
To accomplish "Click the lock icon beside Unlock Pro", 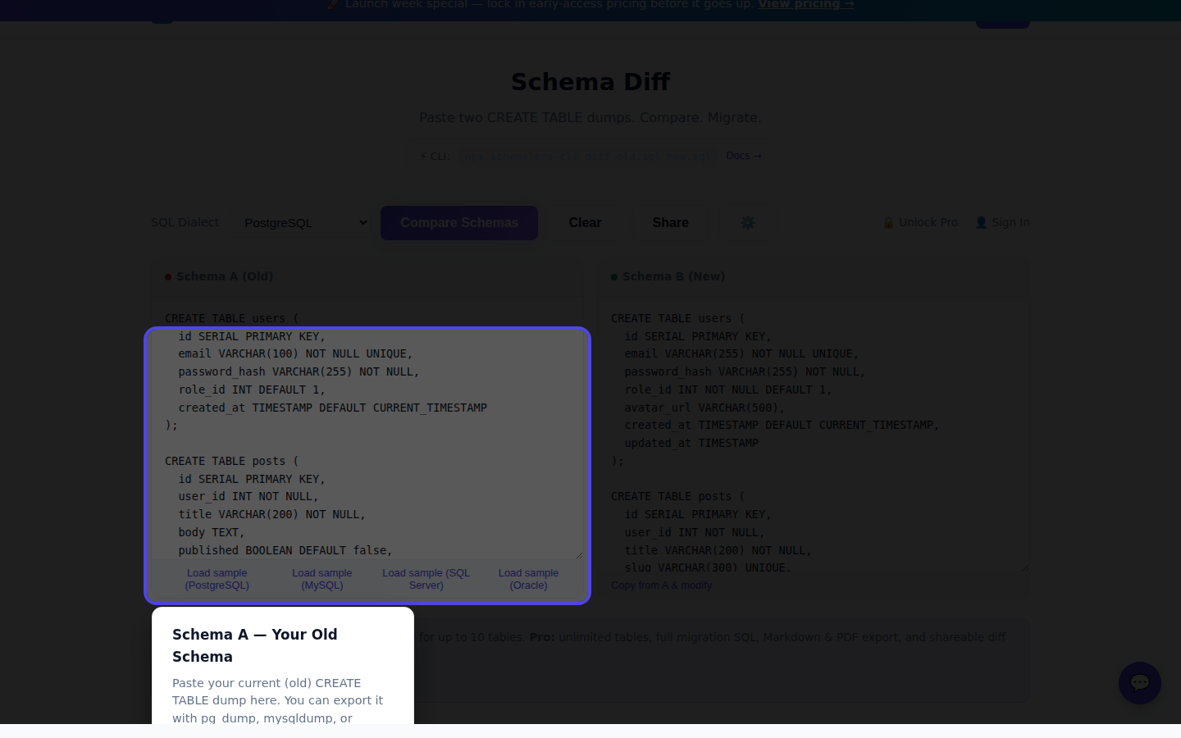I will pyautogui.click(x=888, y=222).
